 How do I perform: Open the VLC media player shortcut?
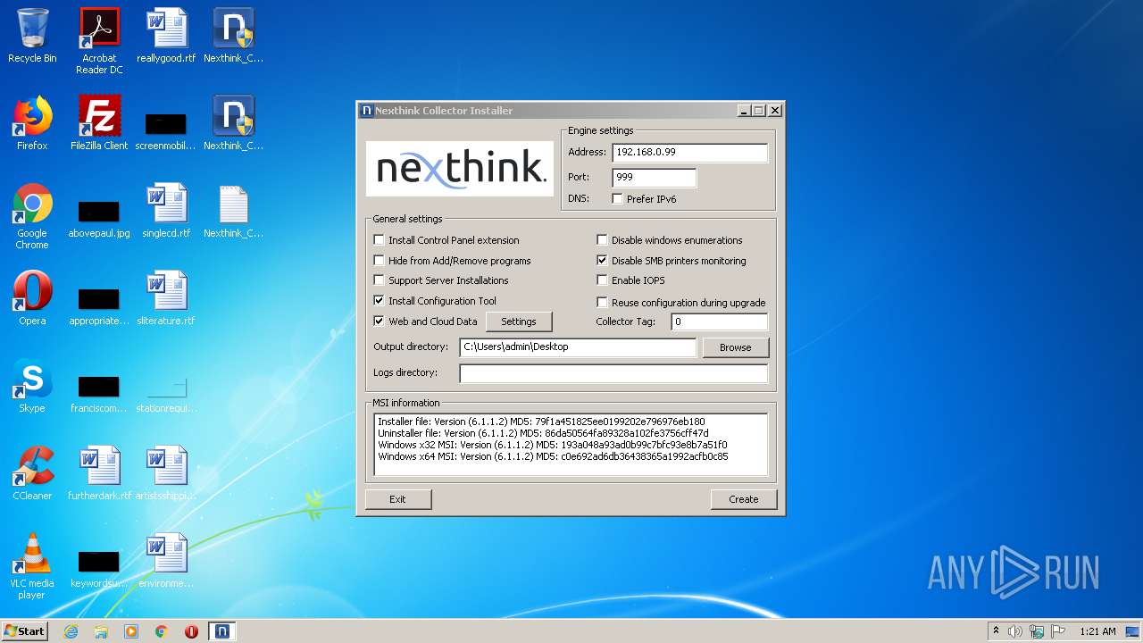(x=32, y=566)
